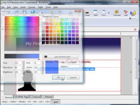Select the <td> tag in status bar
Image resolution: width=140 pixels, height=105 pixels.
tap(35, 102)
